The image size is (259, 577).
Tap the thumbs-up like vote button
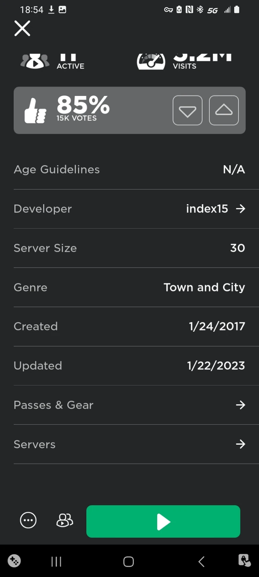pos(224,110)
